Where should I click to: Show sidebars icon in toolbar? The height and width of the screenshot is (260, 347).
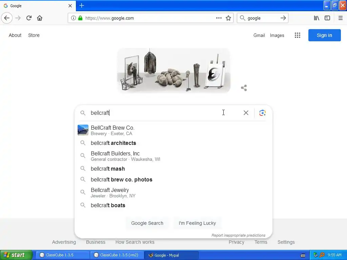click(327, 18)
